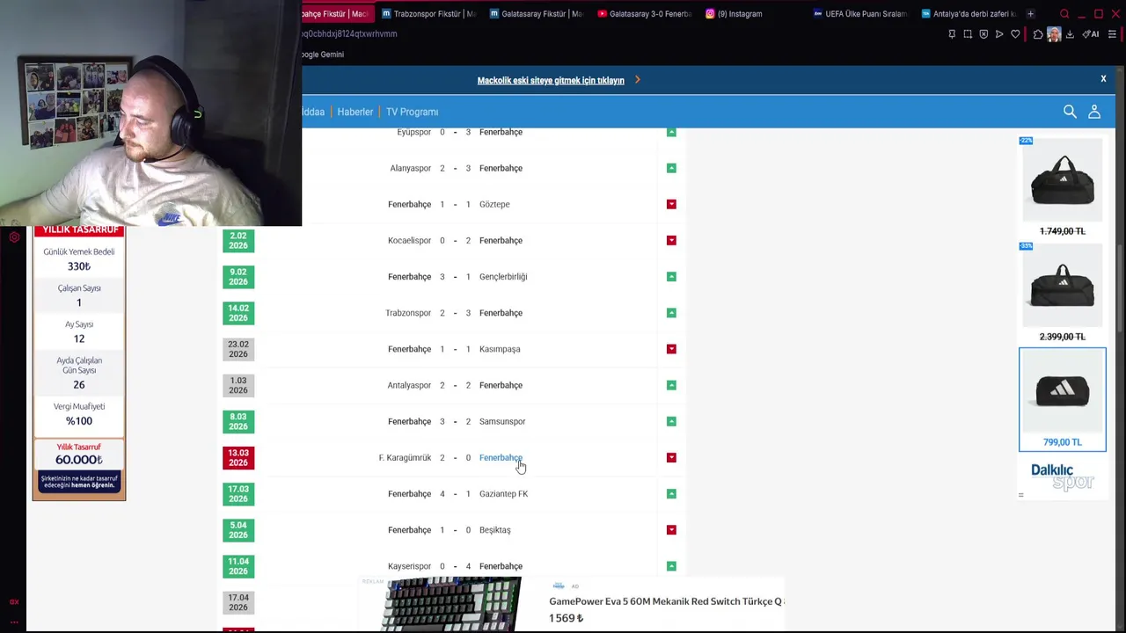The width and height of the screenshot is (1126, 633).
Task: Click the green arrow in Fenerbahçe–Gaziantep FK row
Action: point(671,493)
